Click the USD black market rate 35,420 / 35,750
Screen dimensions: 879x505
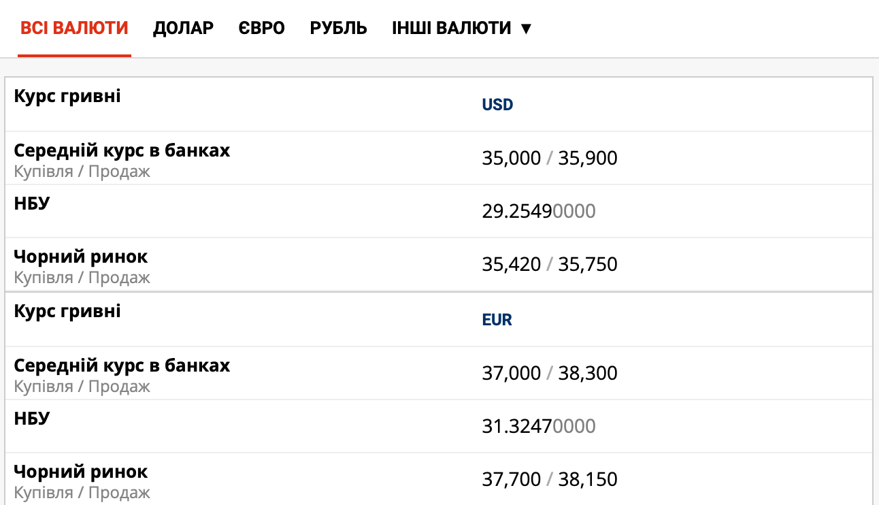(550, 265)
